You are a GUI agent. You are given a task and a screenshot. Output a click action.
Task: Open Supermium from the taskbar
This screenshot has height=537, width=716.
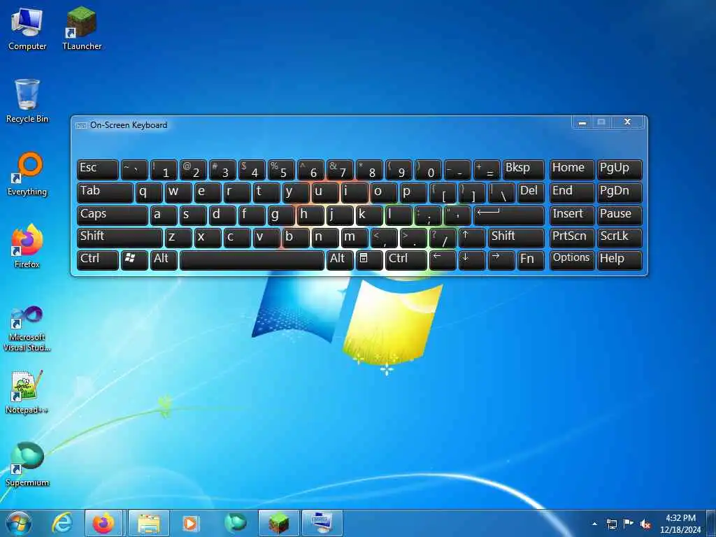point(235,523)
